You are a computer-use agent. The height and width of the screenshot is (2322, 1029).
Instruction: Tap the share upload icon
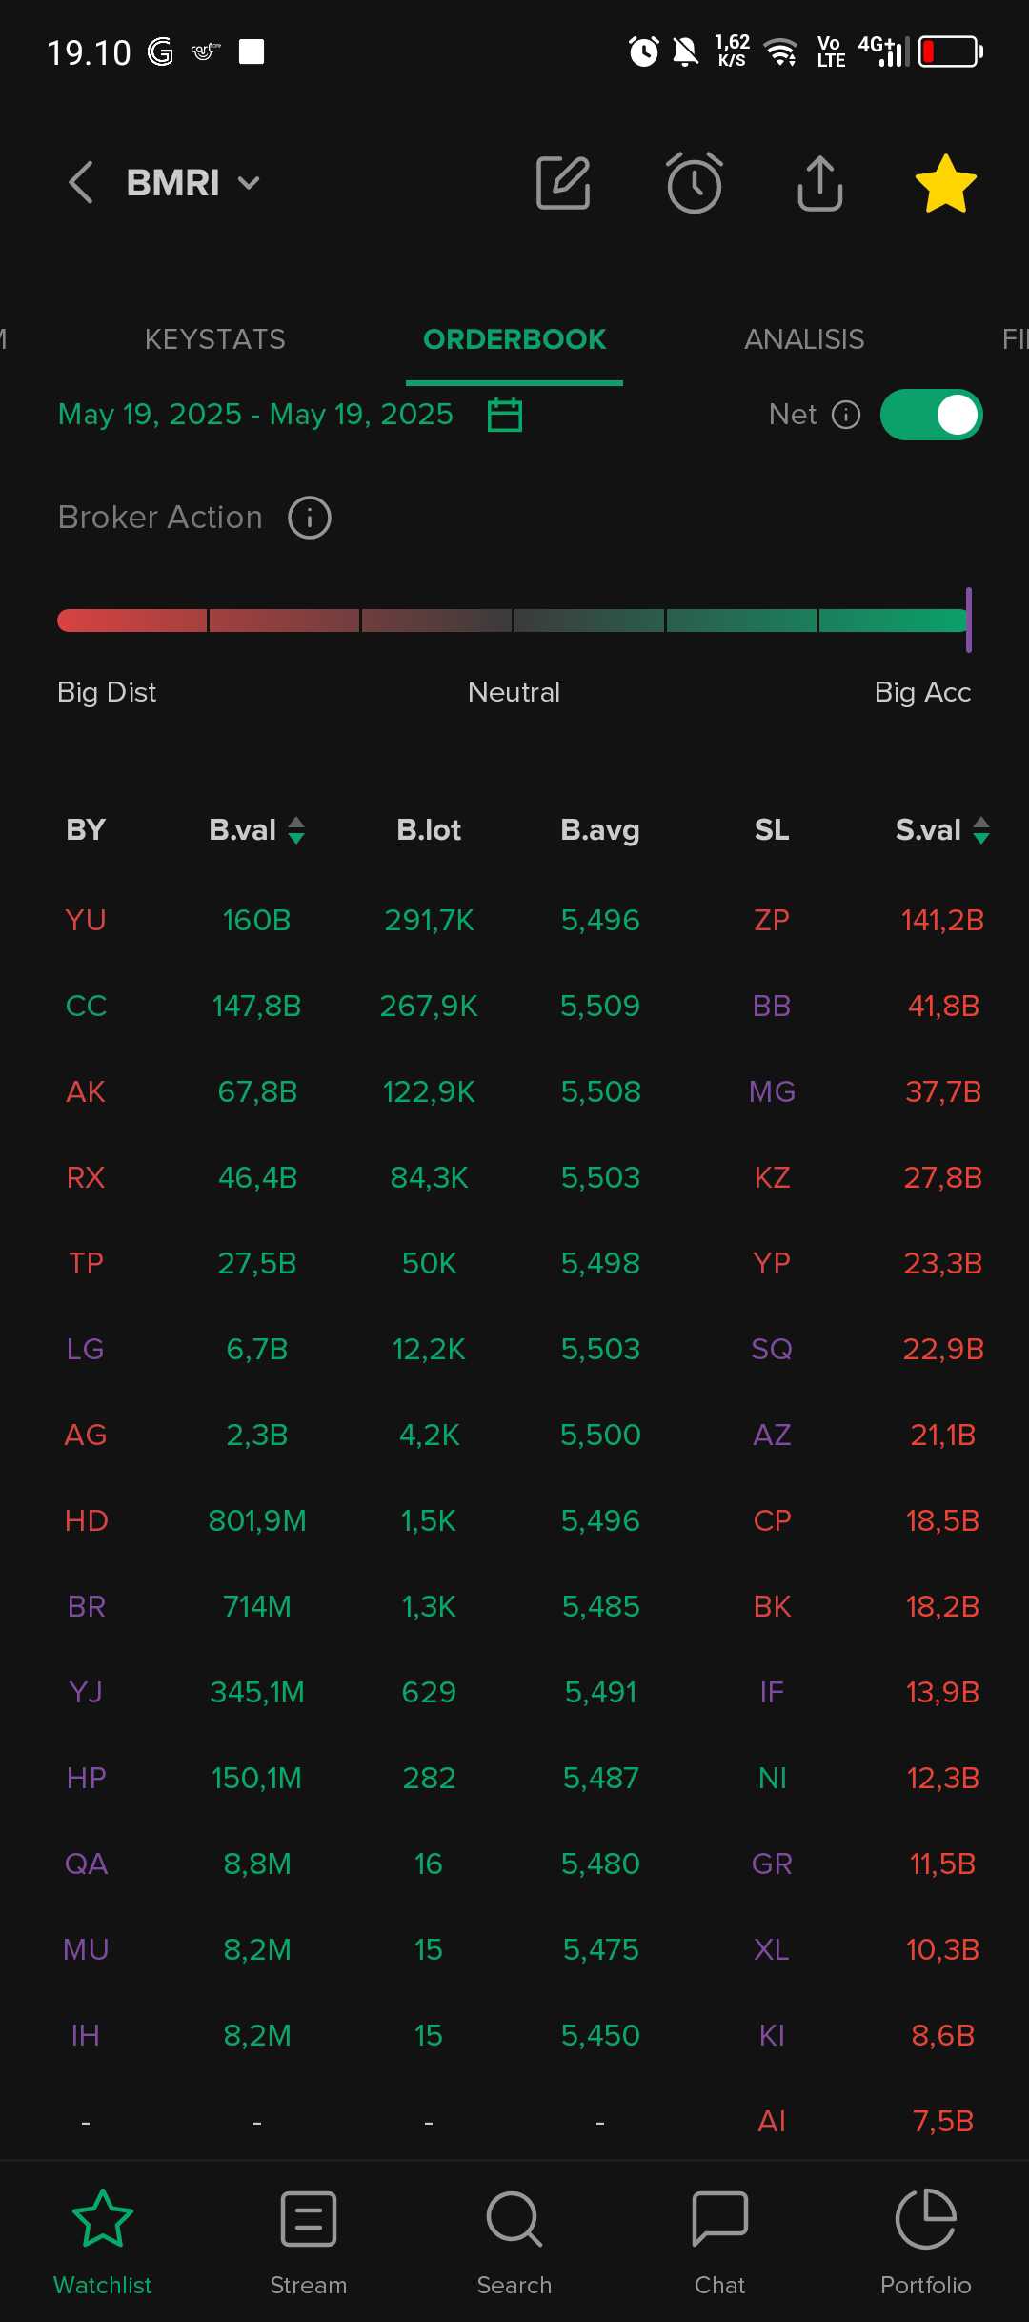pyautogui.click(x=819, y=182)
